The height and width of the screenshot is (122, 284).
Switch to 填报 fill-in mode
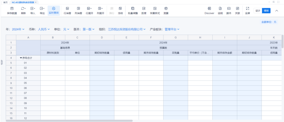click(266, 10)
